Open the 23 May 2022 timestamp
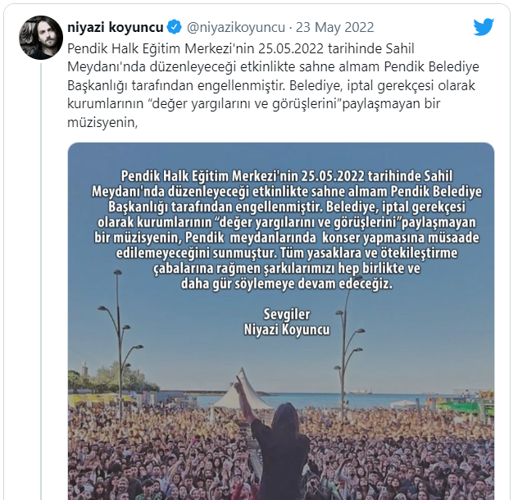This screenshot has height=500, width=527. [334, 27]
